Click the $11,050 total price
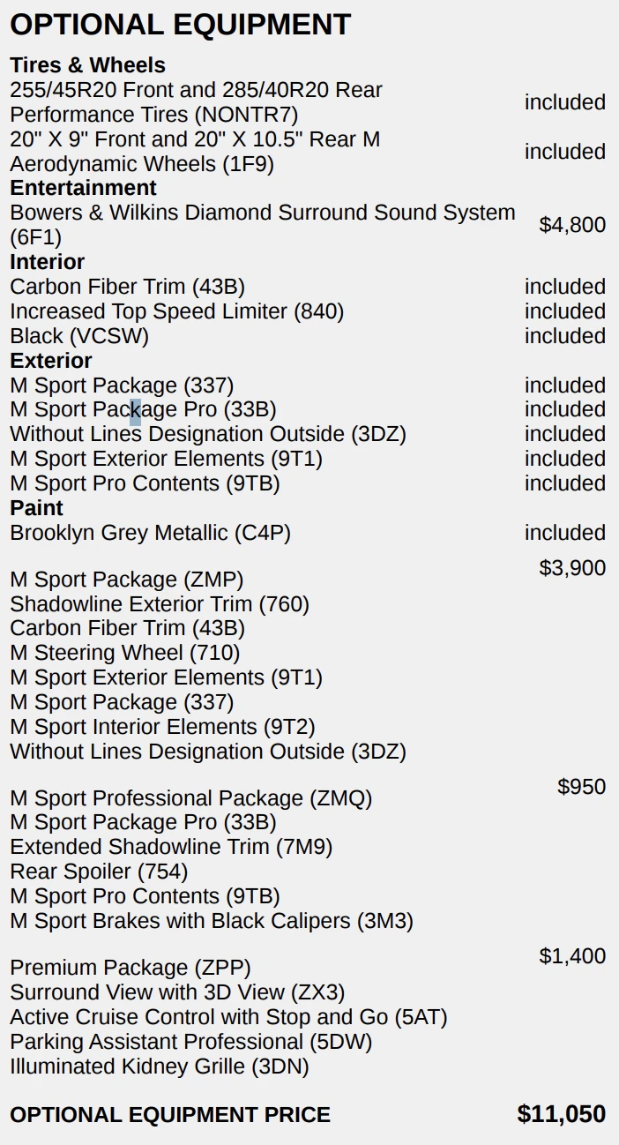This screenshot has height=1145, width=619. (561, 1114)
